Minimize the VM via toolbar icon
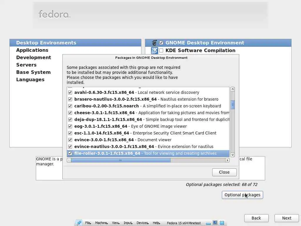Viewport: 301px width, 226px height. coord(208,223)
